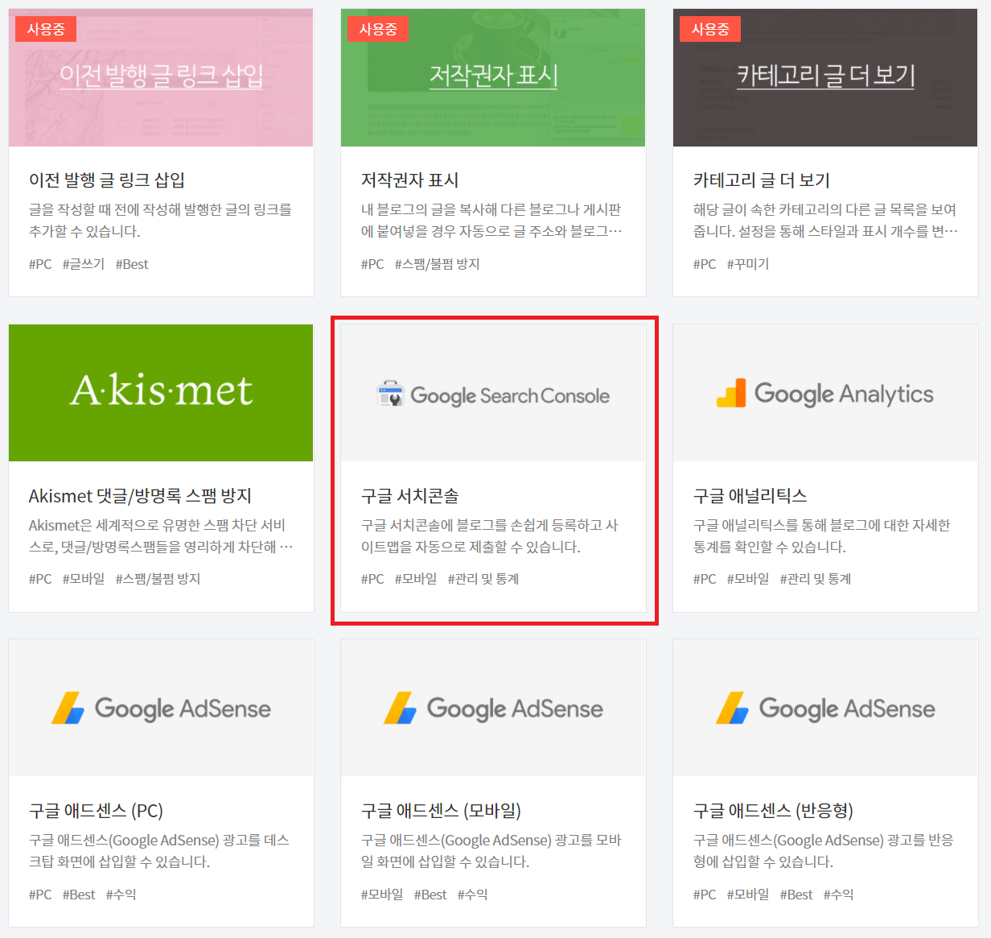Click the 이전 발행 글 링크 삽입 description text
The height and width of the screenshot is (938, 991).
[x=161, y=221]
